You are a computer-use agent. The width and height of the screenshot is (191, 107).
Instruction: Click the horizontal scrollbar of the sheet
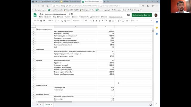pyautogui.click(x=55, y=102)
